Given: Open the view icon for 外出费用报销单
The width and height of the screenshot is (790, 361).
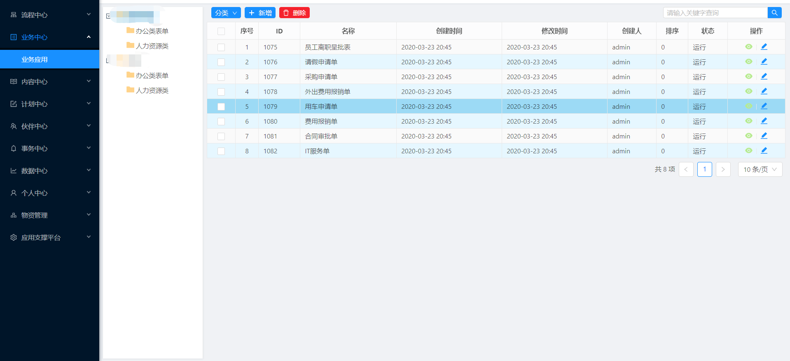Looking at the screenshot, I should click(x=749, y=91).
